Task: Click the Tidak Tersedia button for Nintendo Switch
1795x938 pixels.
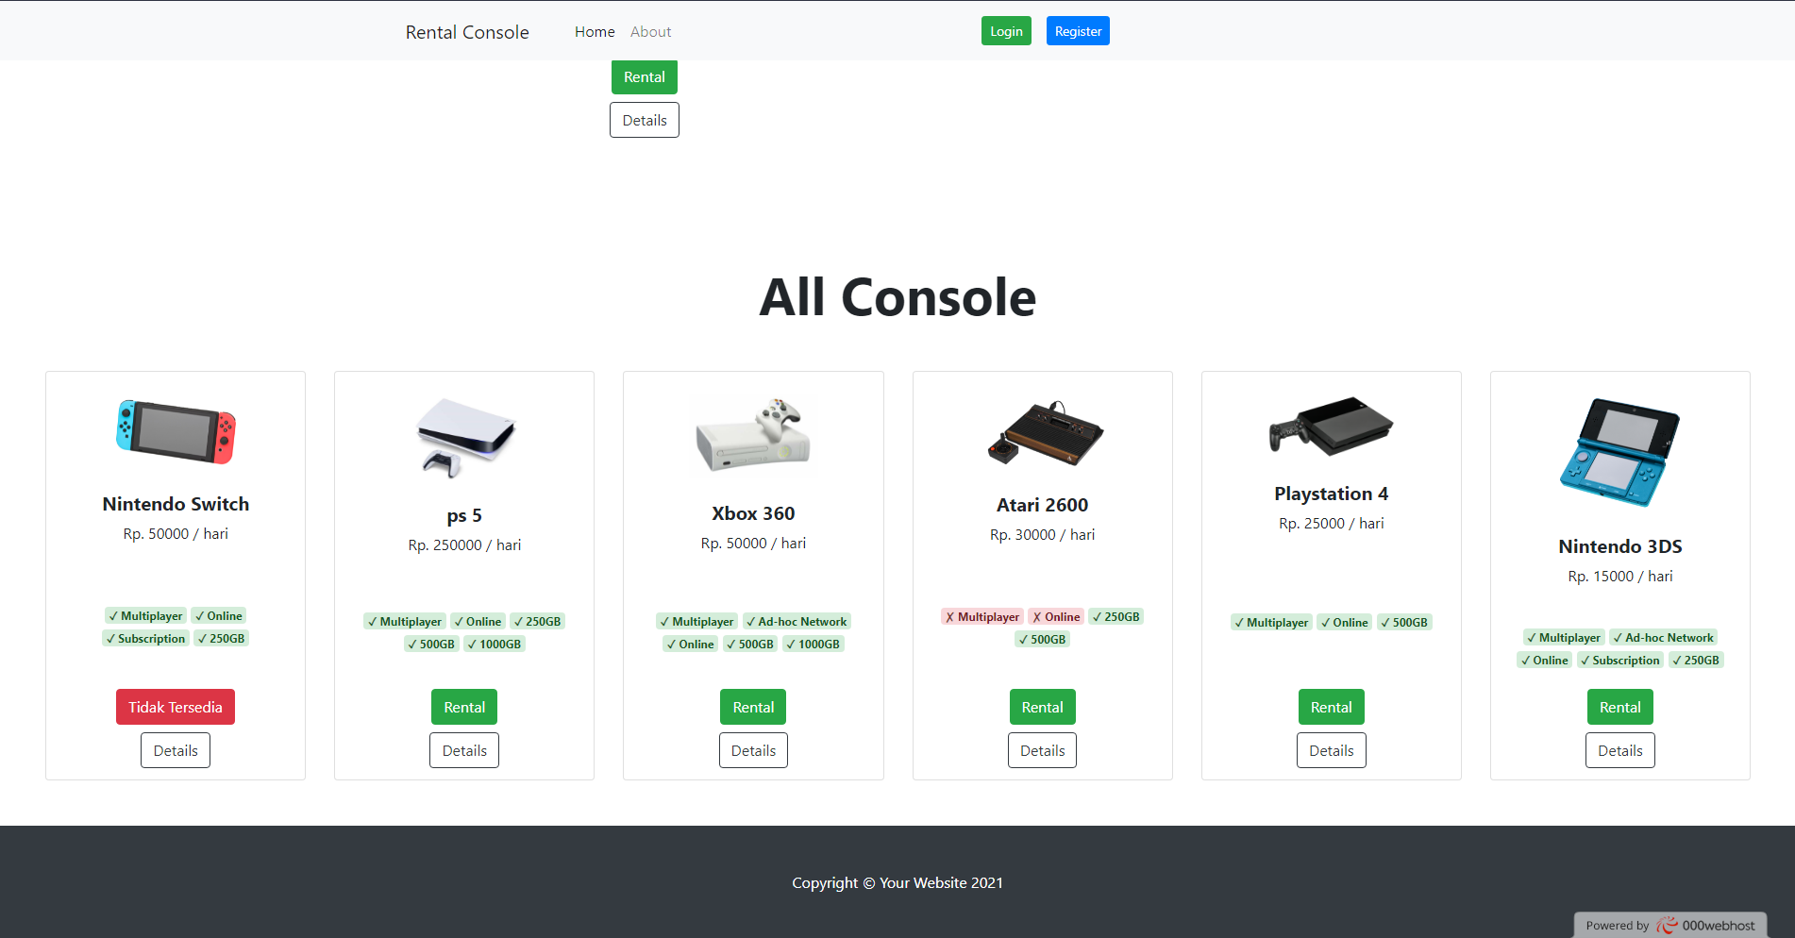Action: click(x=176, y=707)
